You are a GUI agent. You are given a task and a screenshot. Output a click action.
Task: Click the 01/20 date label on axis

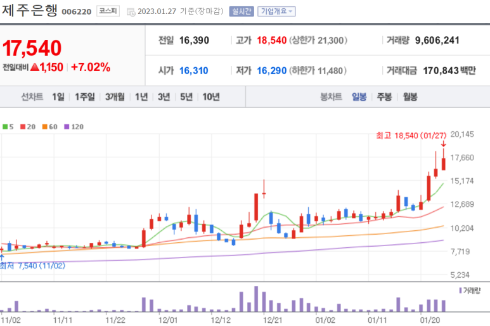pyautogui.click(x=430, y=320)
